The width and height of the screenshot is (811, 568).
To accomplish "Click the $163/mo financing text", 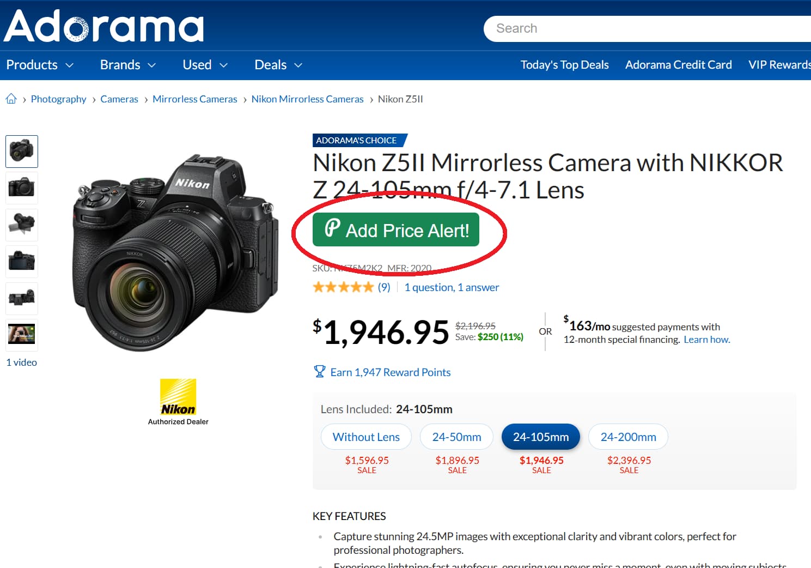I will pos(587,325).
